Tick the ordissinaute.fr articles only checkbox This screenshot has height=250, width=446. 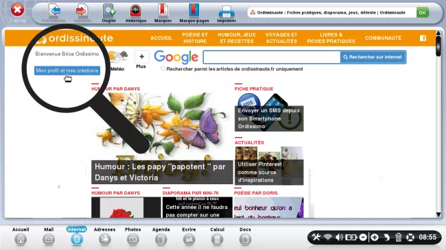[x=163, y=68]
